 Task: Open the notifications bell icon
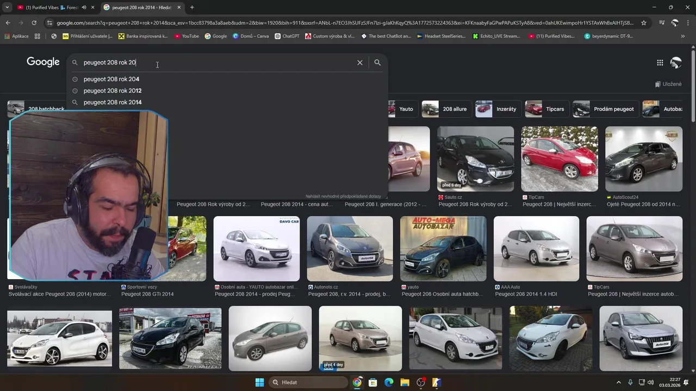coord(686,382)
